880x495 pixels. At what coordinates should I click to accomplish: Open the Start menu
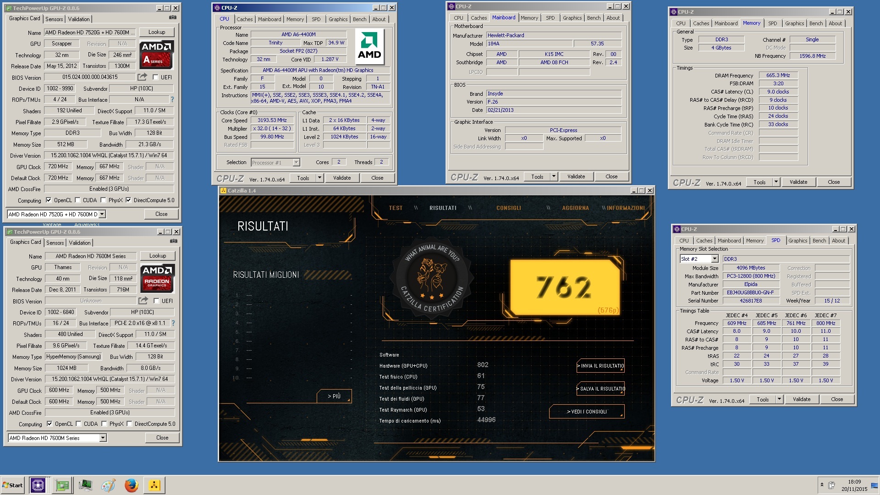pos(12,485)
